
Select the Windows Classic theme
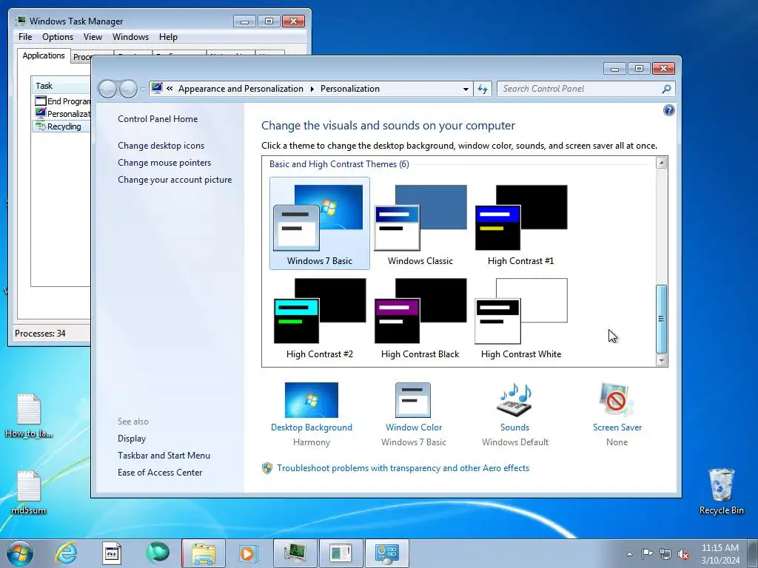(x=420, y=223)
